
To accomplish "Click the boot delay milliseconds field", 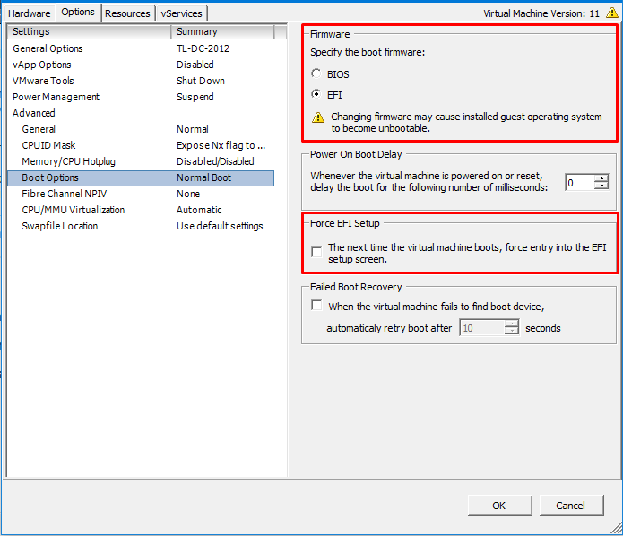I will pos(580,182).
